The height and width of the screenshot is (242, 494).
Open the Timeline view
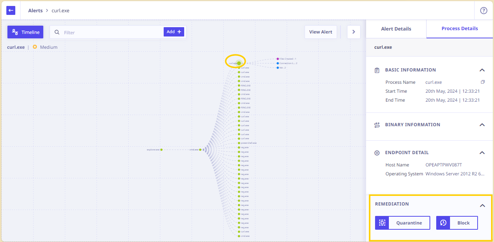pos(25,32)
